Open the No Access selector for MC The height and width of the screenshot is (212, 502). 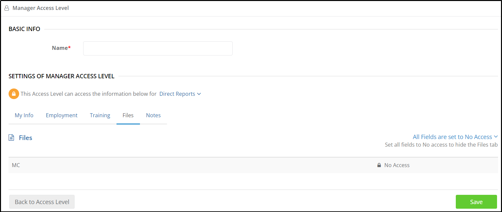click(393, 165)
